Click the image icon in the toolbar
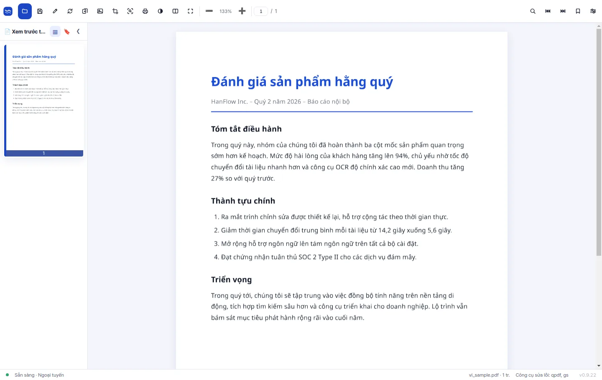Screen dimensions: 602x380 coord(100,11)
